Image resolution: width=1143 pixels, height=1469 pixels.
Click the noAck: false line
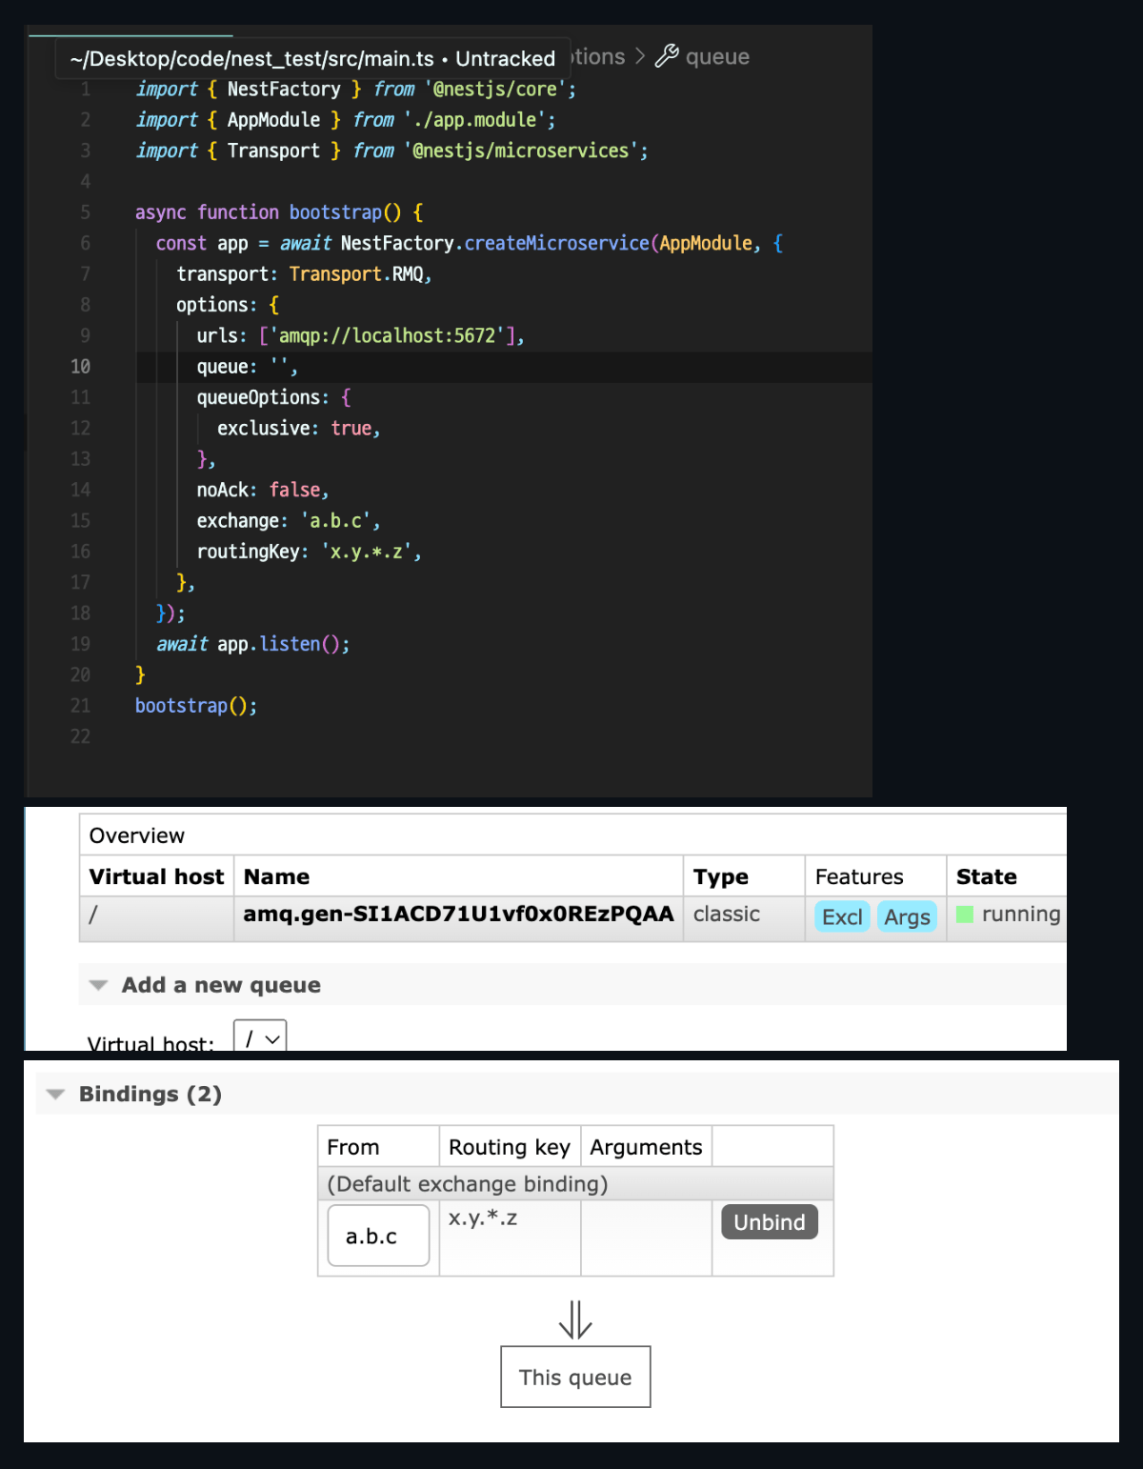(x=263, y=491)
